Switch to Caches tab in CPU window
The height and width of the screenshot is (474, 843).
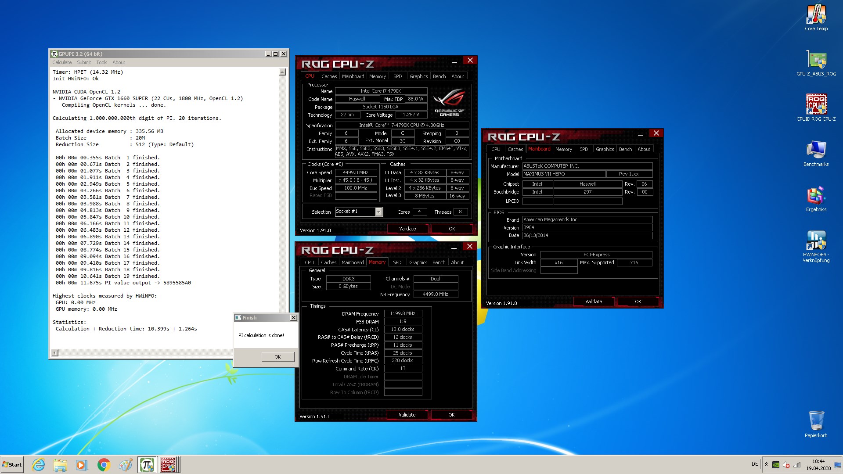click(x=329, y=76)
